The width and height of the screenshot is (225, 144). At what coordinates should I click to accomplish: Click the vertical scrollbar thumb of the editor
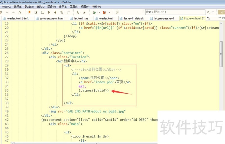pyautogui.click(x=221, y=54)
